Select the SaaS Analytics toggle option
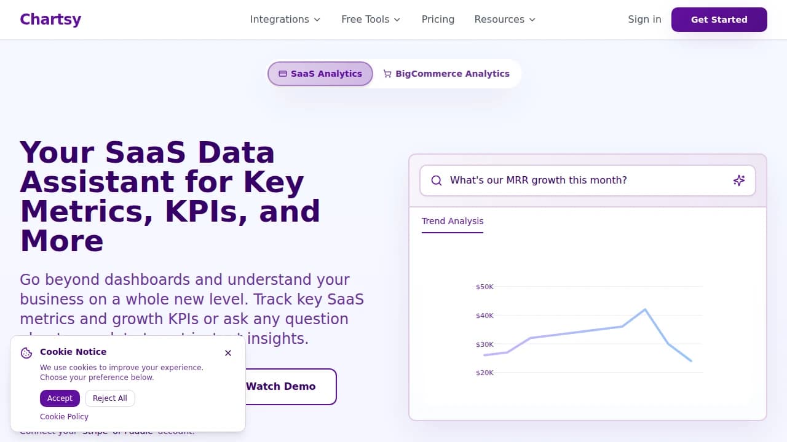This screenshot has width=787, height=442. coord(320,73)
